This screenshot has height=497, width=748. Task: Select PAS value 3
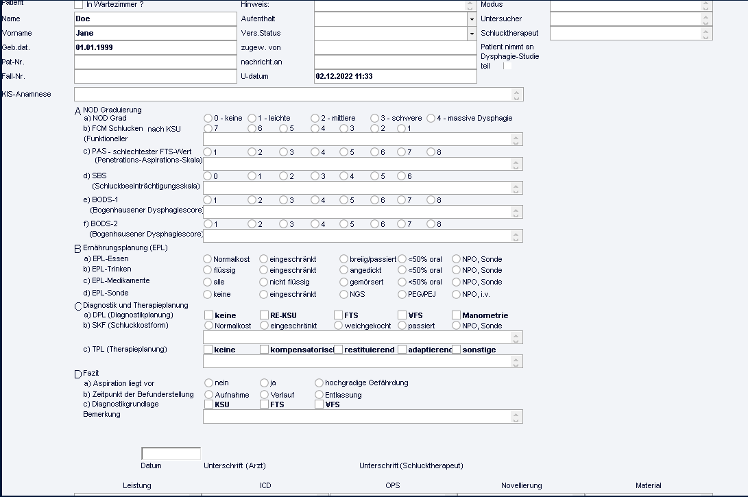tap(283, 152)
